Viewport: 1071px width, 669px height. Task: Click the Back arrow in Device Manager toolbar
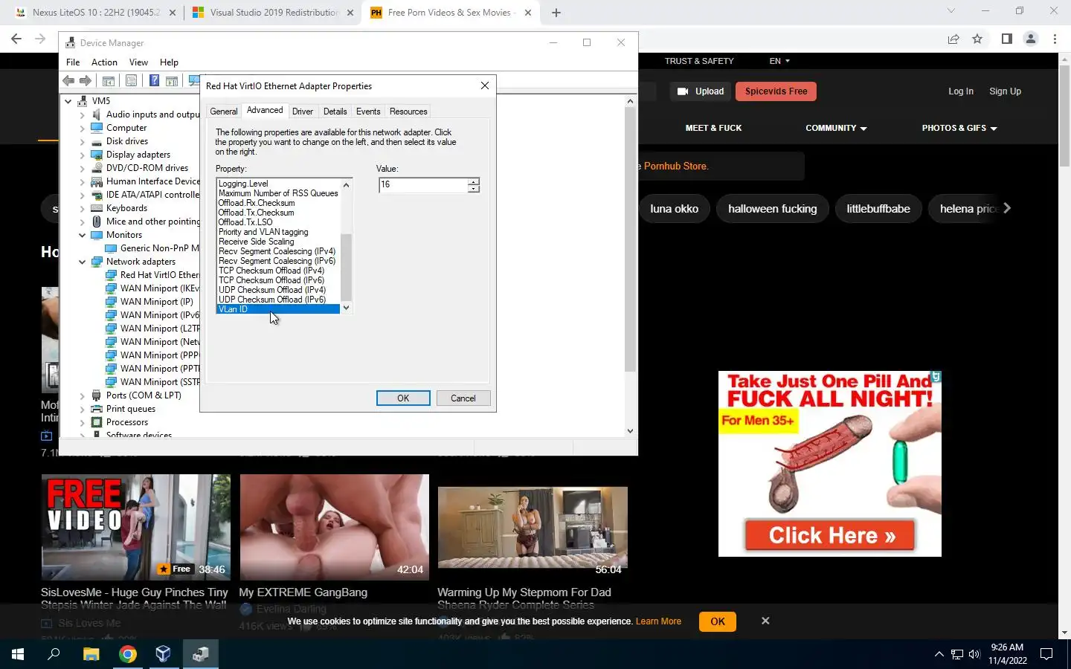click(68, 81)
